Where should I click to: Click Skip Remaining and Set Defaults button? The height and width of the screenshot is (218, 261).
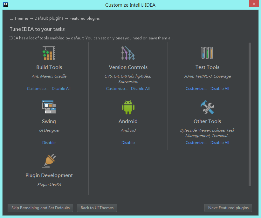pyautogui.click(x=40, y=208)
